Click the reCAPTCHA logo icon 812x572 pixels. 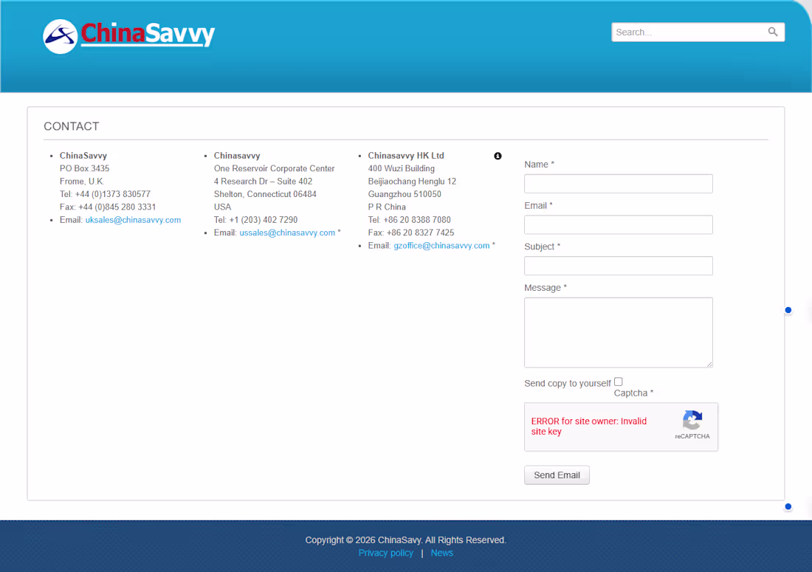pyautogui.click(x=692, y=421)
